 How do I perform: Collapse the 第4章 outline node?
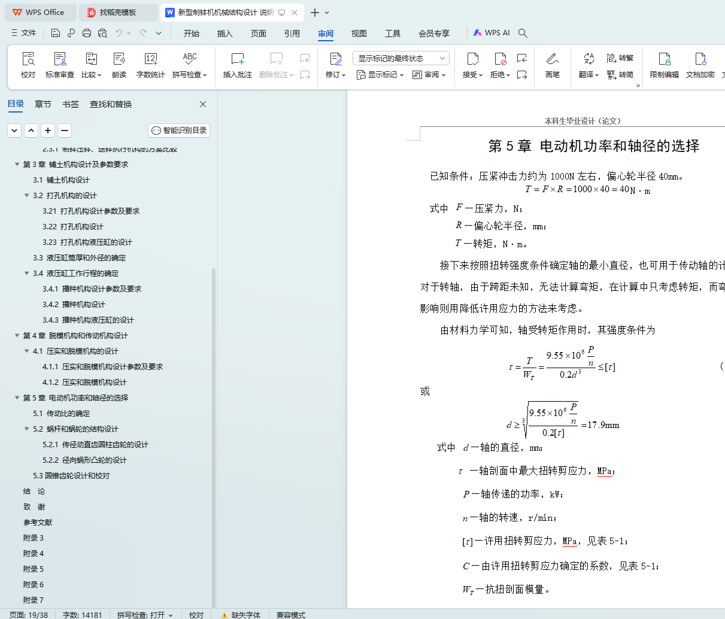[17, 335]
